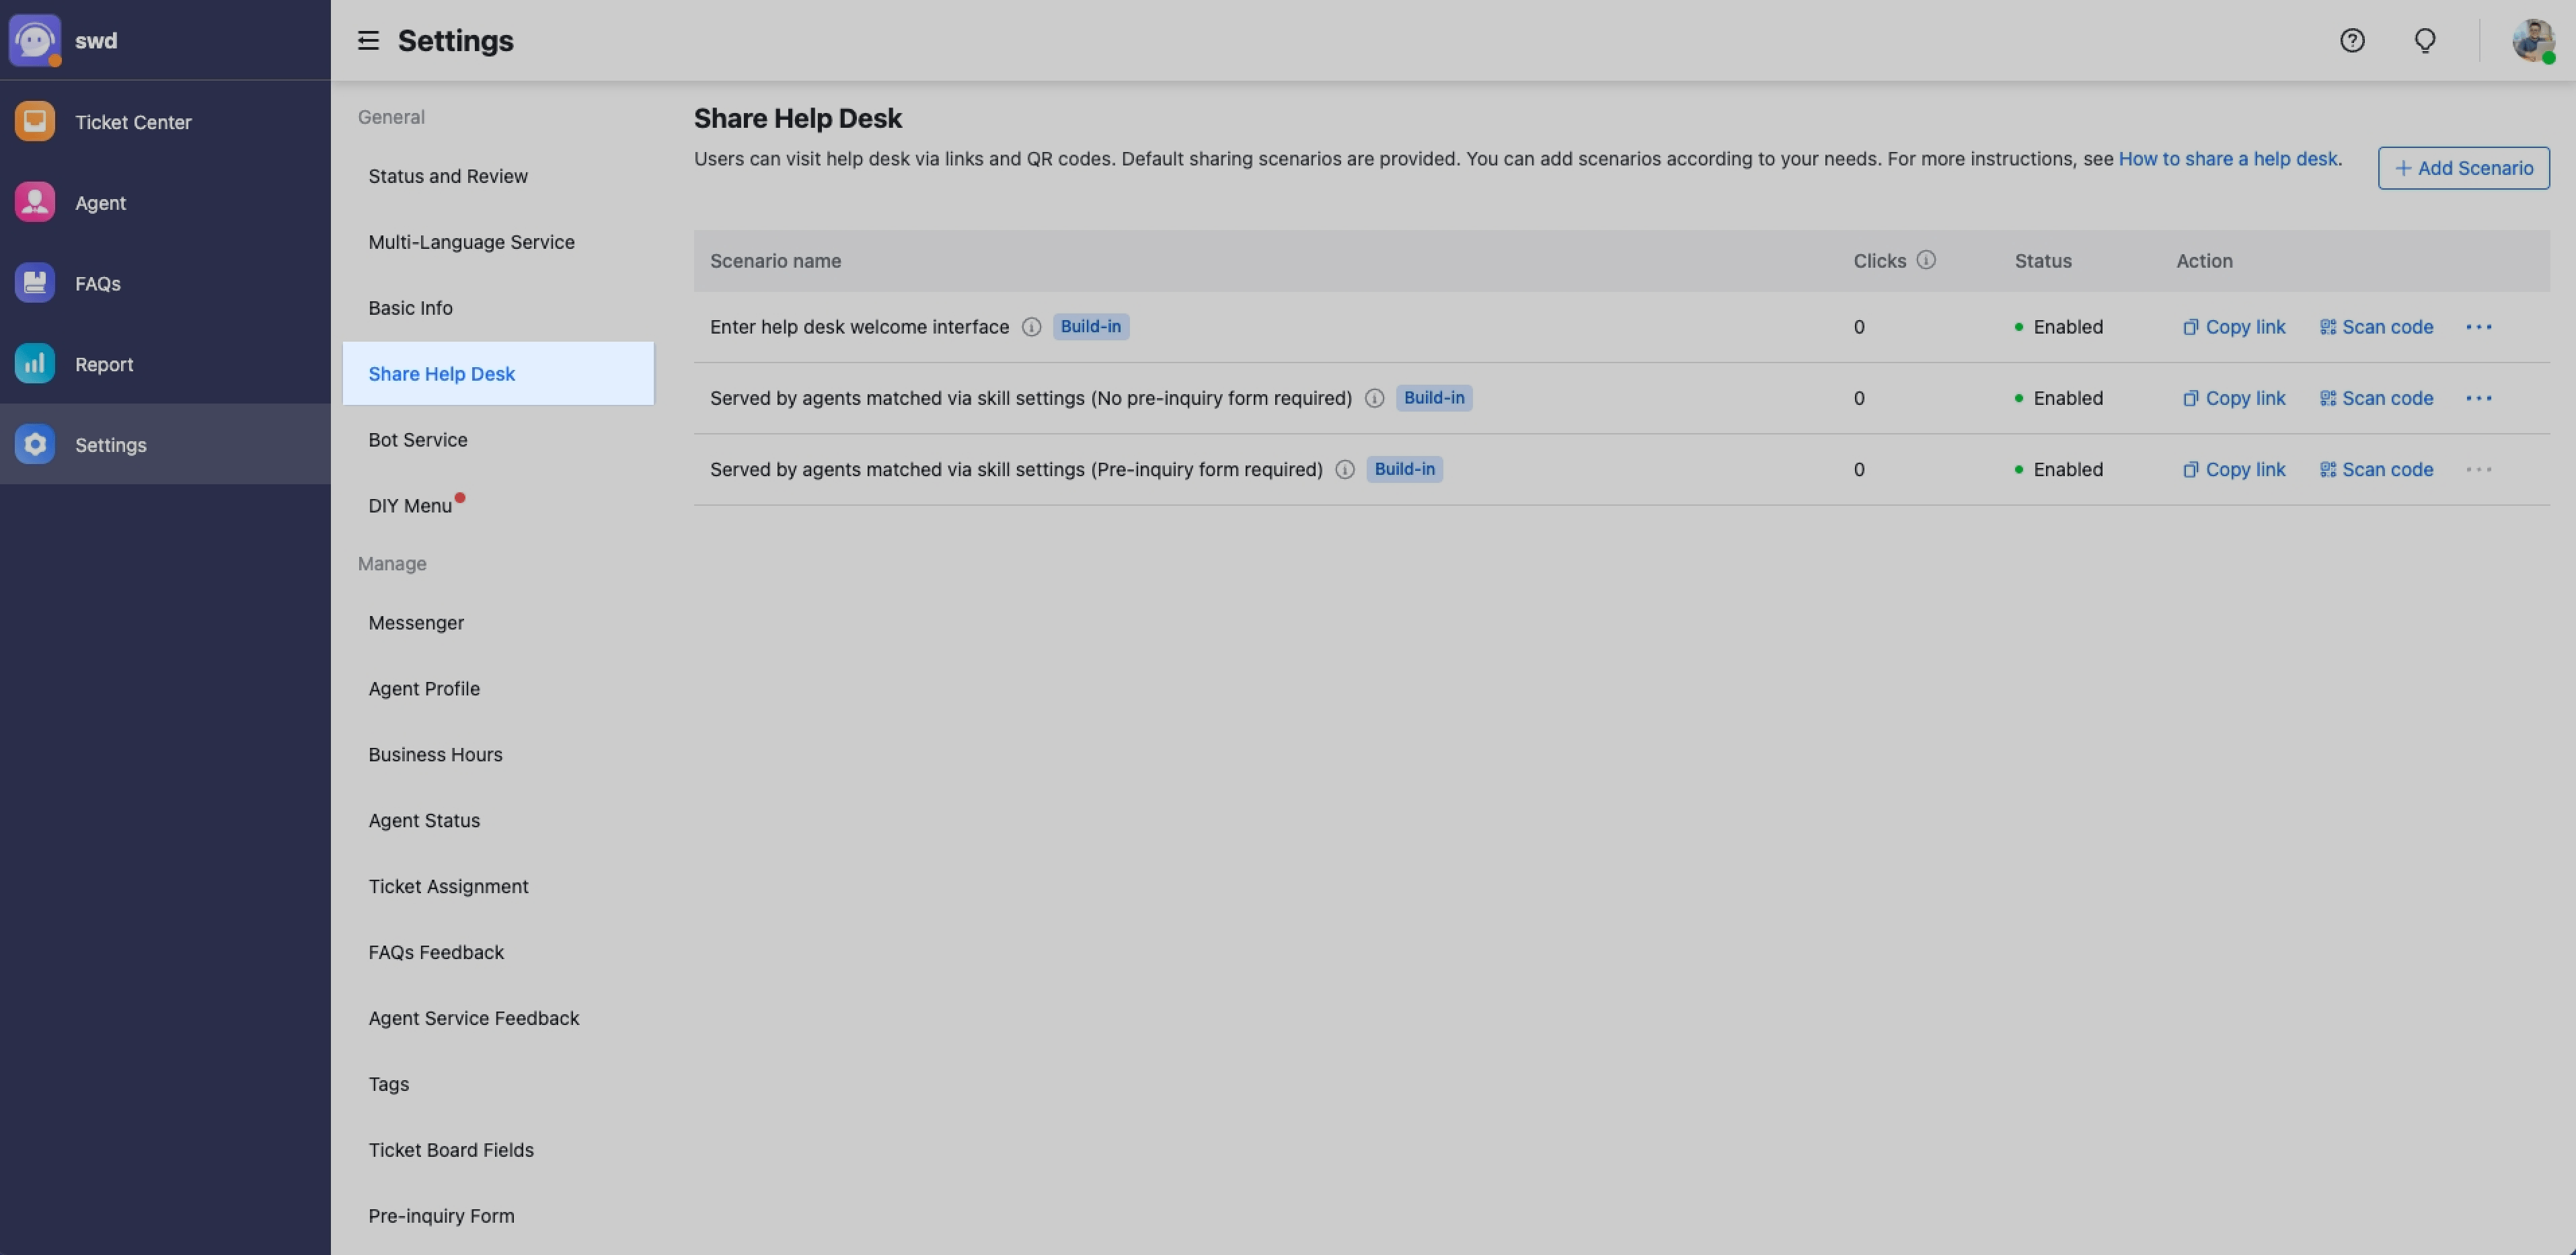This screenshot has height=1255, width=2576.
Task: Select Share Help Desk menu item
Action: pos(498,373)
